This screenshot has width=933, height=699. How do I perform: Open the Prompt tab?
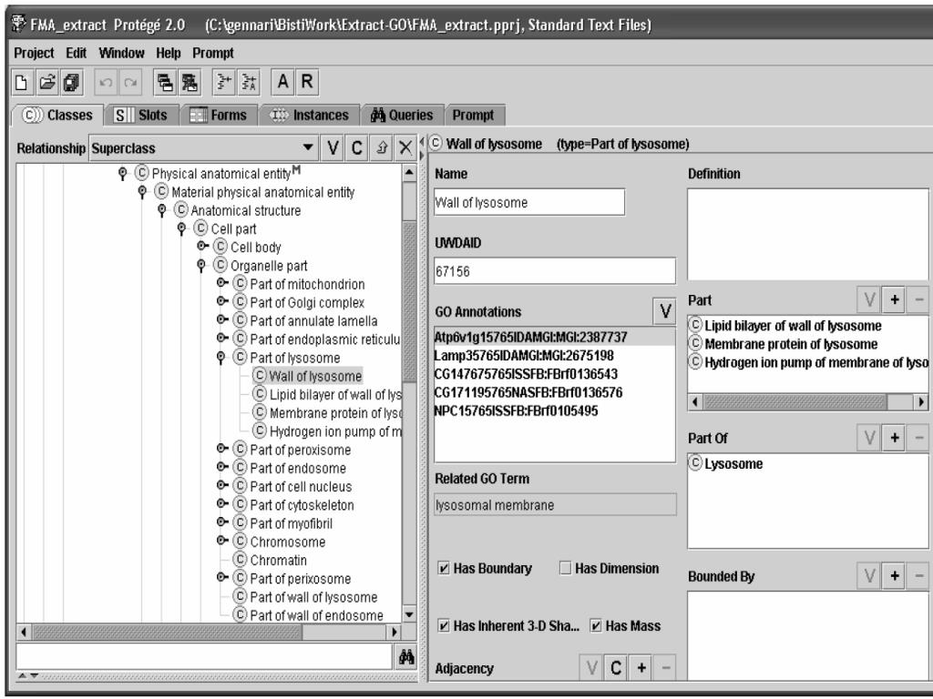click(x=474, y=115)
